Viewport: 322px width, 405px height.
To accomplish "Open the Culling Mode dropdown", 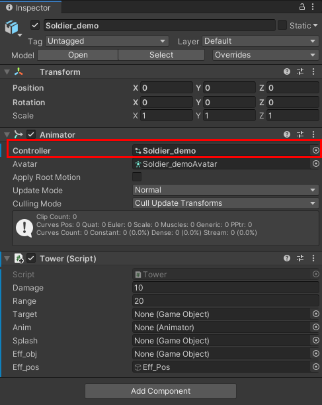I will tap(225, 203).
